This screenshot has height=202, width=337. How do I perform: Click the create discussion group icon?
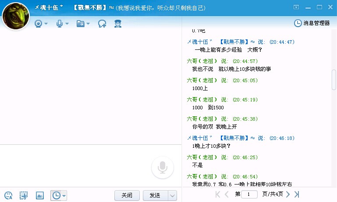click(x=102, y=24)
